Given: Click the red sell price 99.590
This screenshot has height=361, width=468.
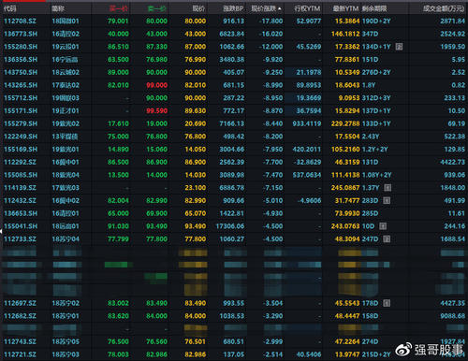Looking at the screenshot, I should click(x=157, y=111).
